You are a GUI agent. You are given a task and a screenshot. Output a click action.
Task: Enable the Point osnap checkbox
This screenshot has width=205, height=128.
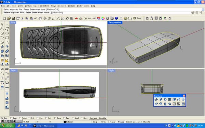(20, 118)
